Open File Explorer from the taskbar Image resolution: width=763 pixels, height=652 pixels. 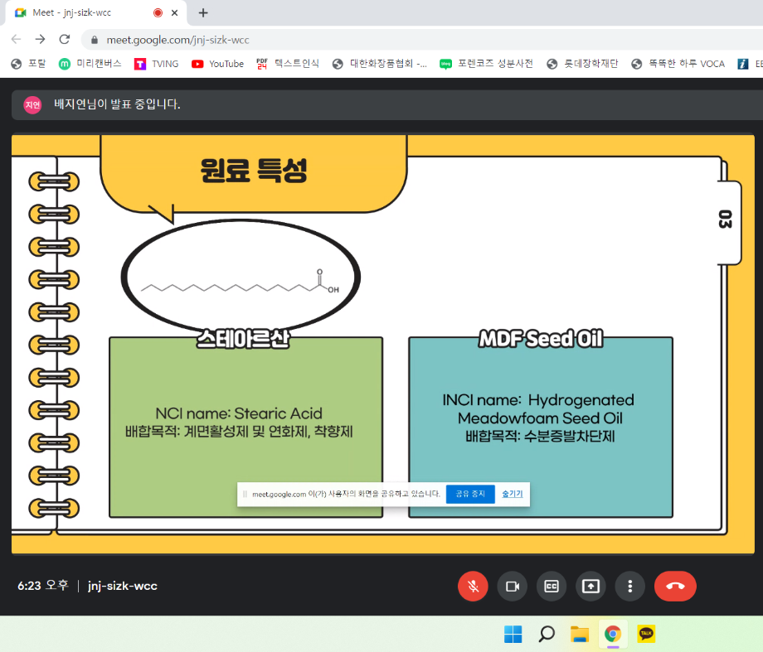click(x=580, y=635)
